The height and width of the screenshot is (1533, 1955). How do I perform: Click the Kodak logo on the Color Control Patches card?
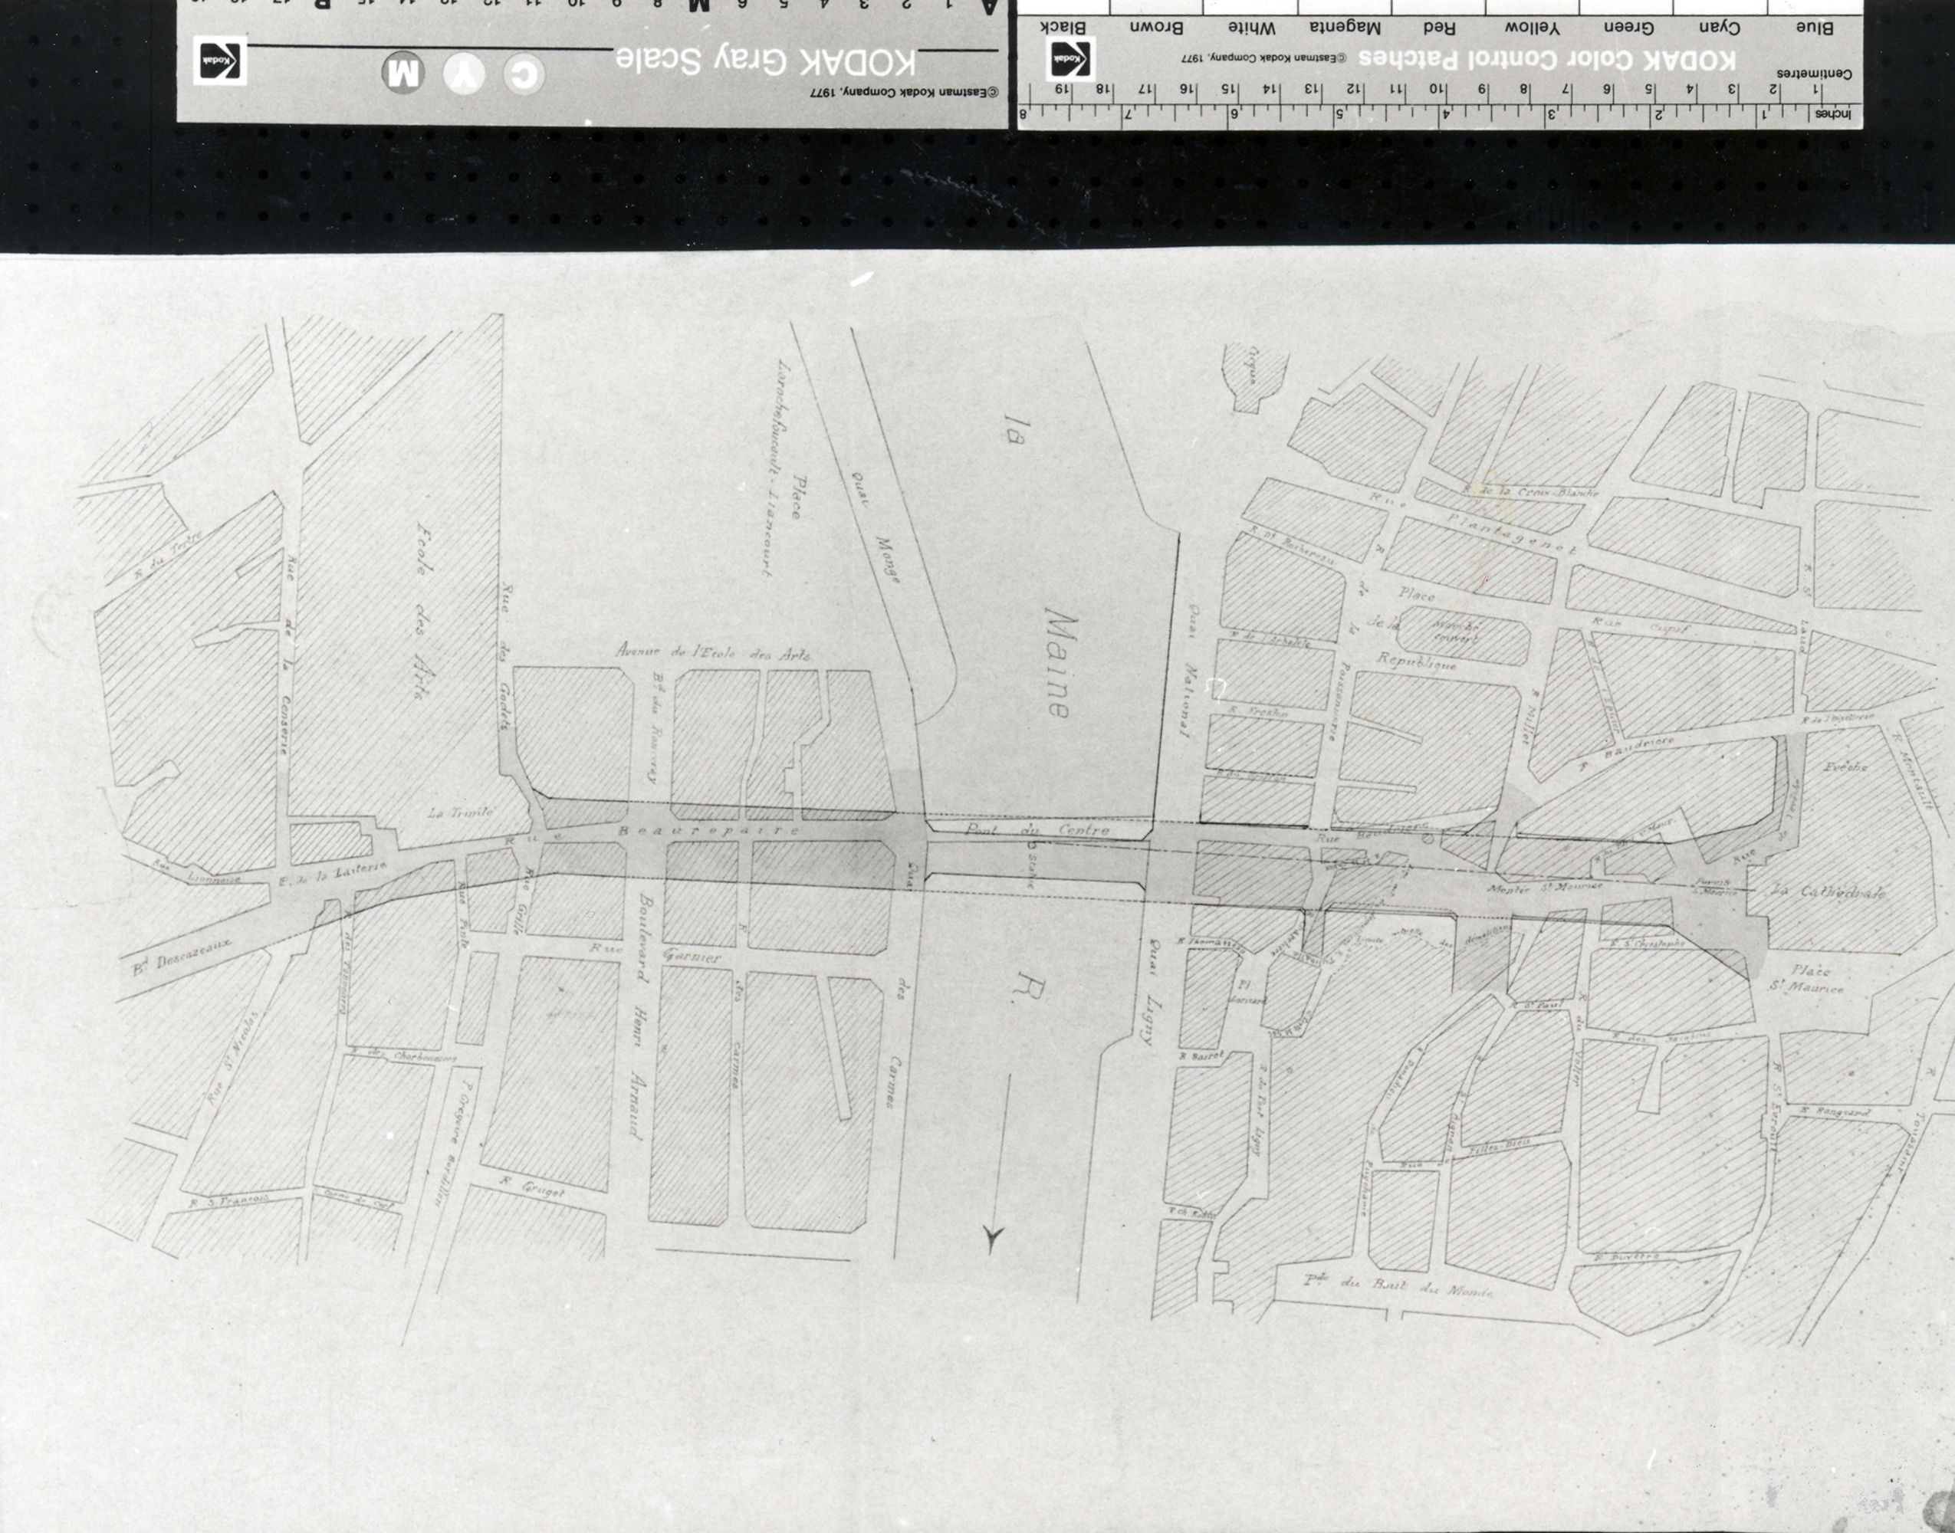click(1070, 58)
